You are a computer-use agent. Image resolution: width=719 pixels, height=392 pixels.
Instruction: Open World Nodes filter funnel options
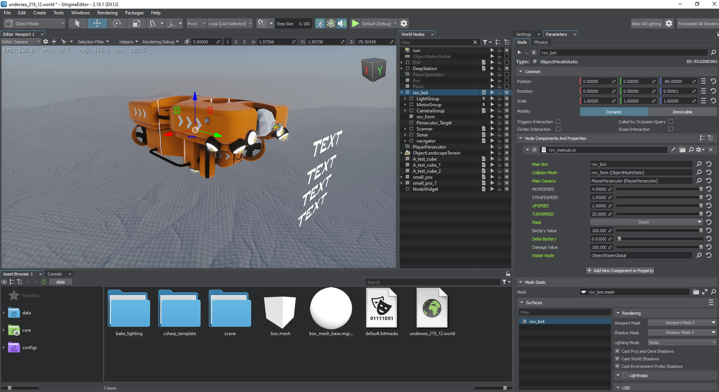pyautogui.click(x=486, y=42)
